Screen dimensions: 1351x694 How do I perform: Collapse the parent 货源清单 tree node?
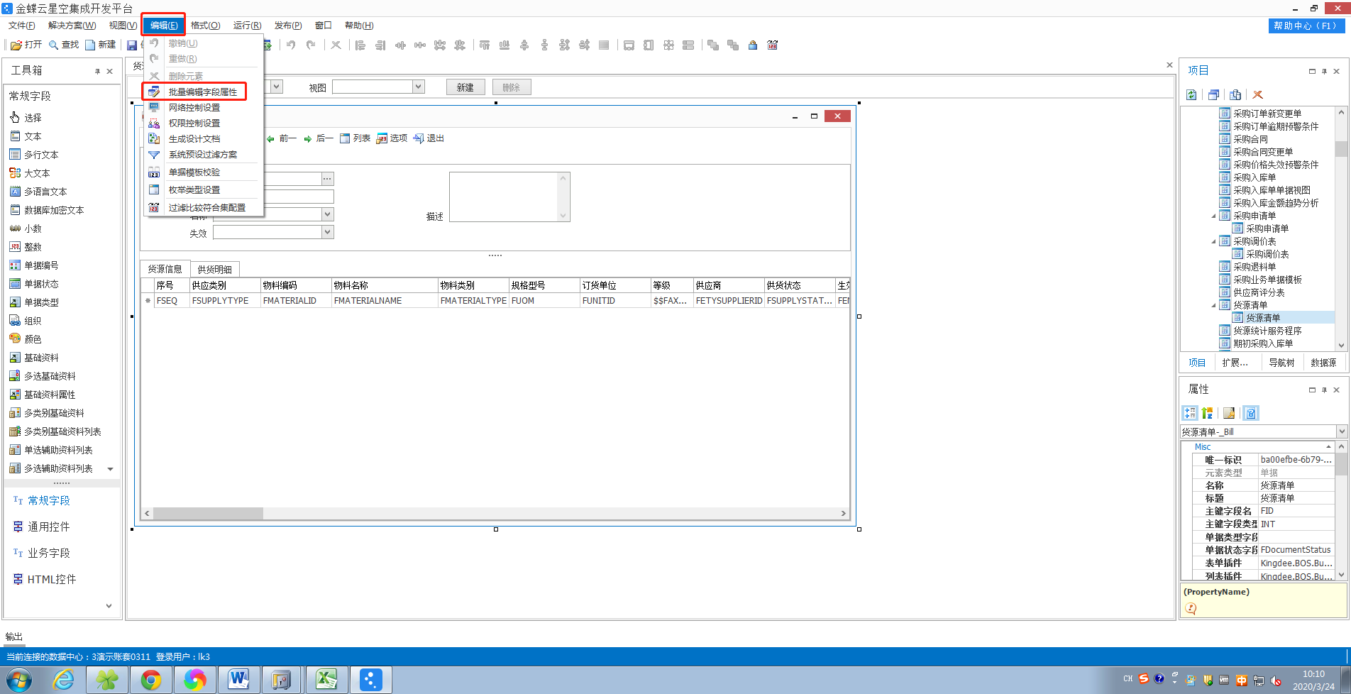(x=1213, y=305)
